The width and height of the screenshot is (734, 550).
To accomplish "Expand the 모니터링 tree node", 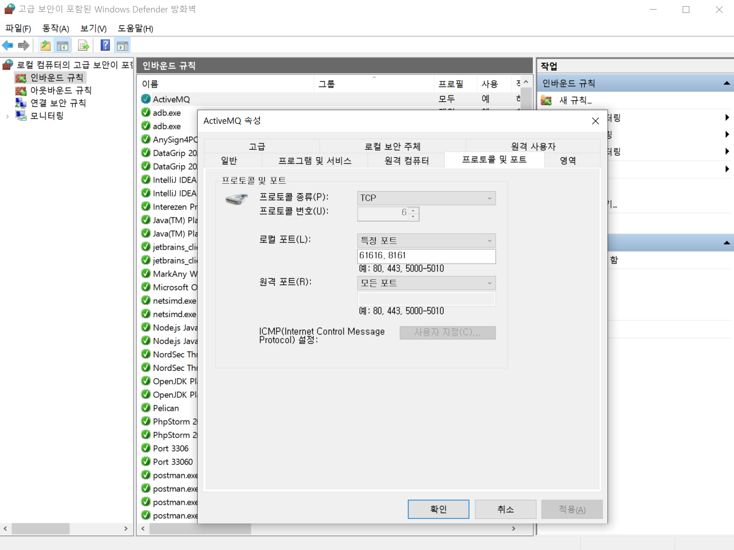I will [x=7, y=116].
